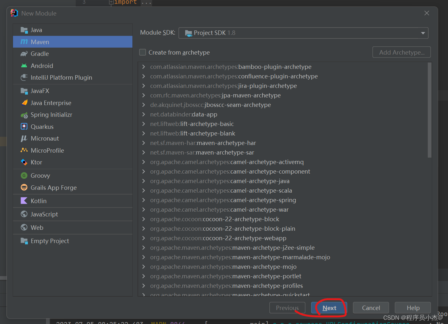Select lift-archetype-blank row
The image size is (448, 324).
click(283, 133)
